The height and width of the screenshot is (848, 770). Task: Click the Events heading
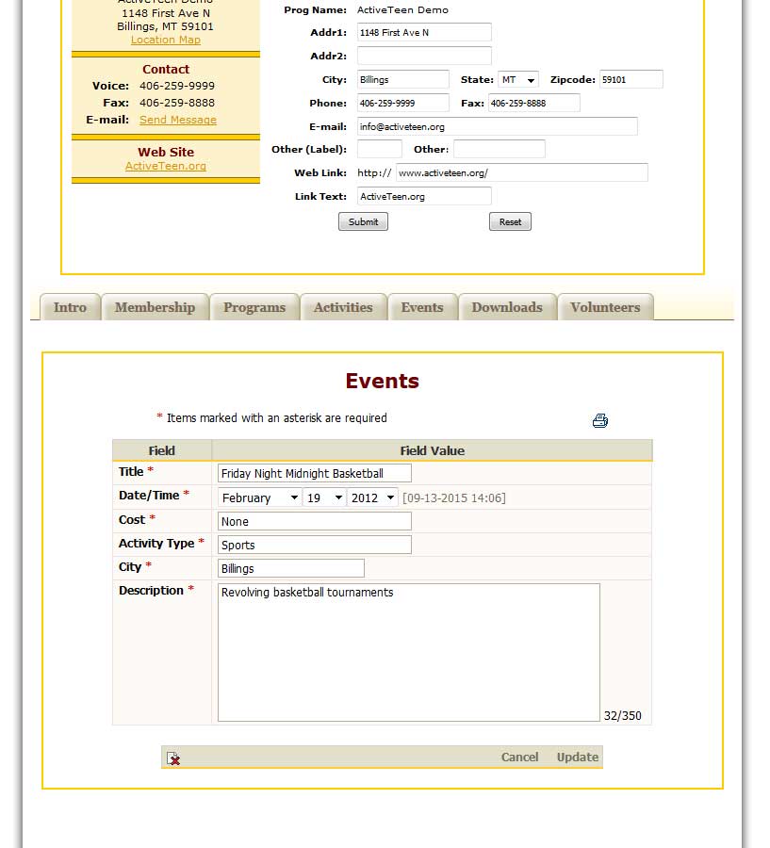(x=382, y=381)
